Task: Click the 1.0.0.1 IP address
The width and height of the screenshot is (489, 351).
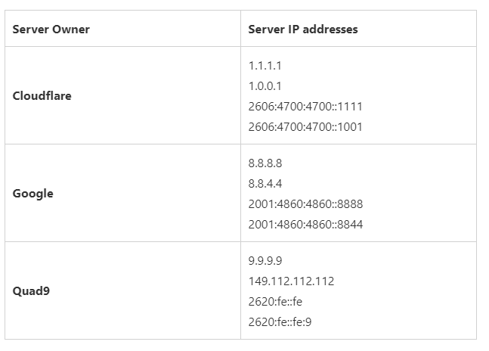Action: (265, 86)
